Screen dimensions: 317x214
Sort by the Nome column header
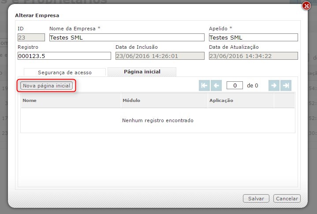point(71,101)
